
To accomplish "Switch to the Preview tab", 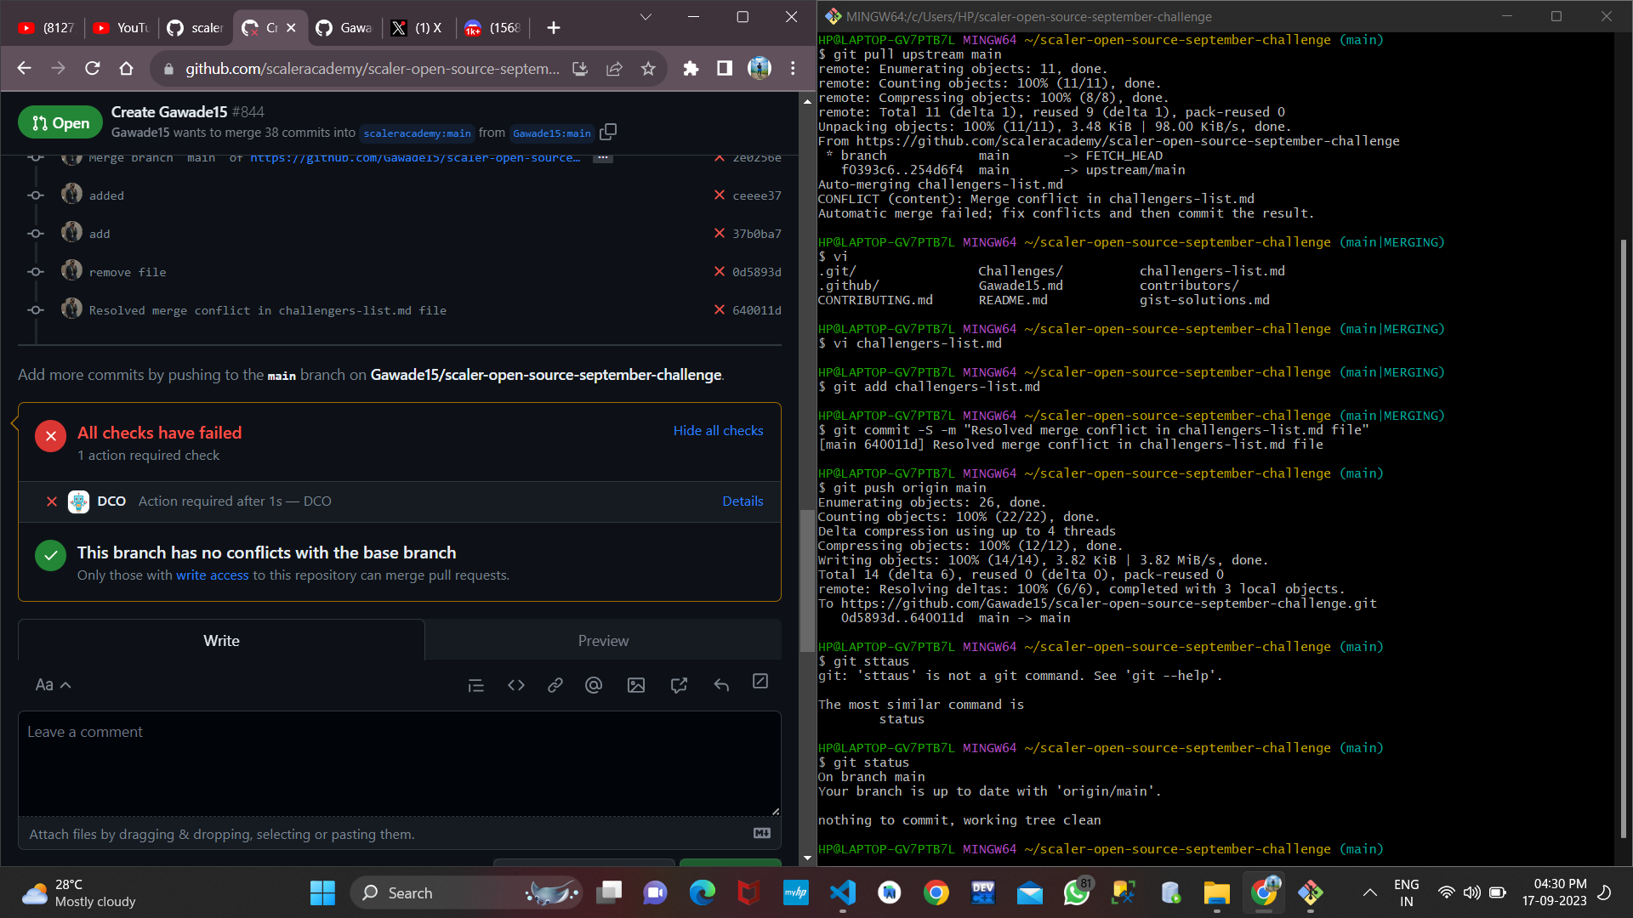I will (x=603, y=640).
